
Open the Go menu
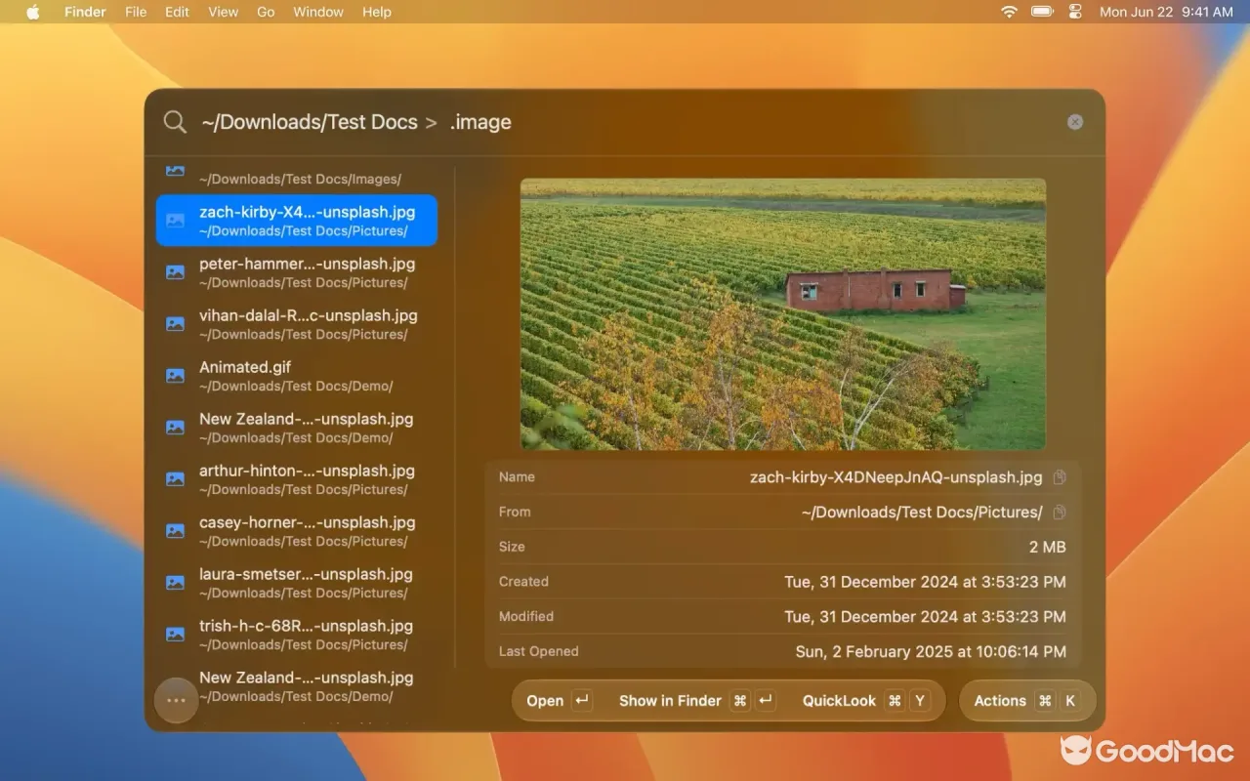pos(266,12)
